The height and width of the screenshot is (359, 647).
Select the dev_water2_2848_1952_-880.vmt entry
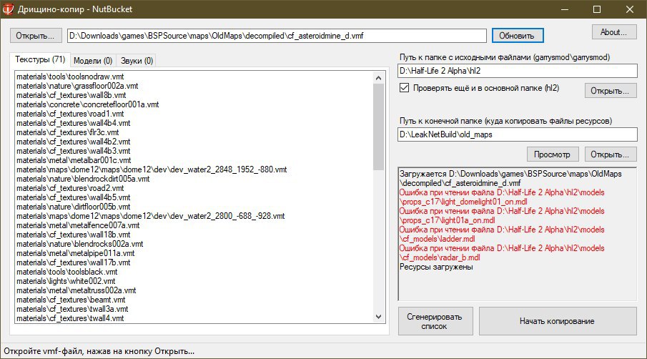(152, 169)
